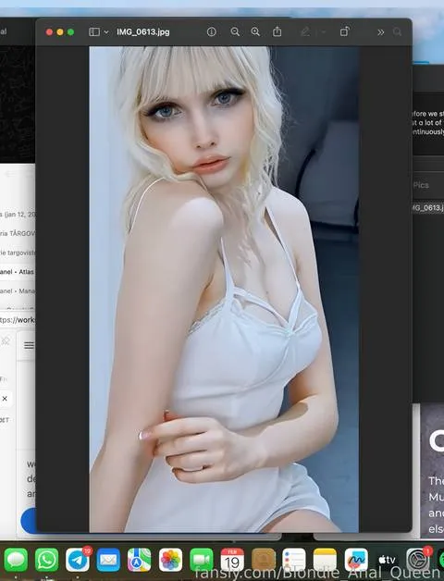Launch Mail from the Dock
This screenshot has width=444, height=581.
coord(108,560)
